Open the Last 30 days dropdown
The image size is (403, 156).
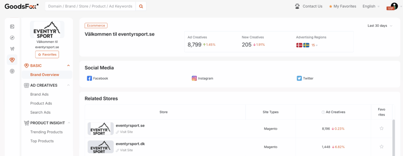point(380,25)
